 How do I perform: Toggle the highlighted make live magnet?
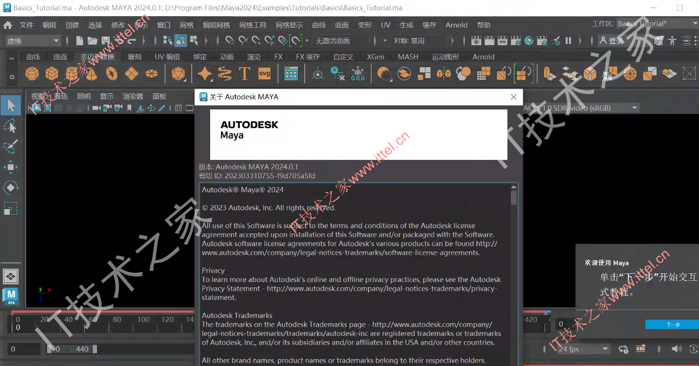(x=296, y=41)
